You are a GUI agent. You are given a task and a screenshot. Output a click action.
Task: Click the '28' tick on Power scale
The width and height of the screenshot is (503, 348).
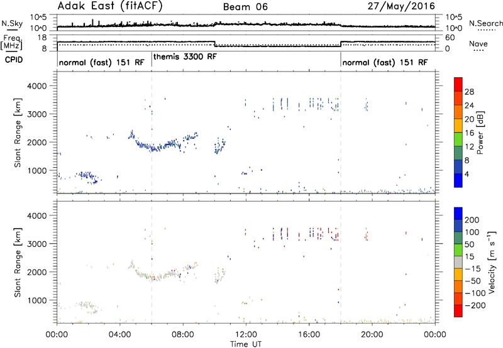[469, 92]
